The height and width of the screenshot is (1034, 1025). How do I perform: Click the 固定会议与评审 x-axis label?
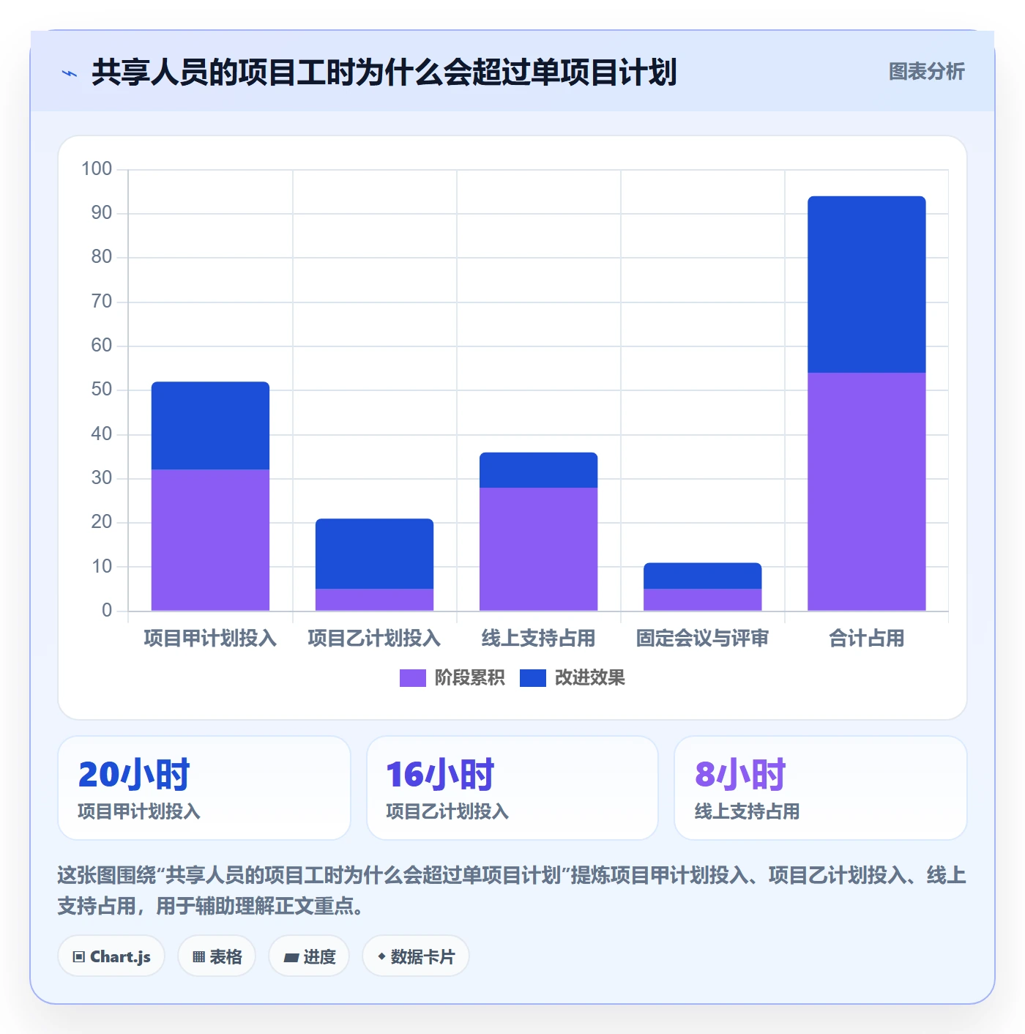[x=702, y=639]
